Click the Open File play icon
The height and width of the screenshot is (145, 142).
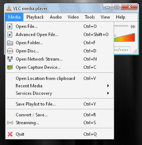click(10, 26)
